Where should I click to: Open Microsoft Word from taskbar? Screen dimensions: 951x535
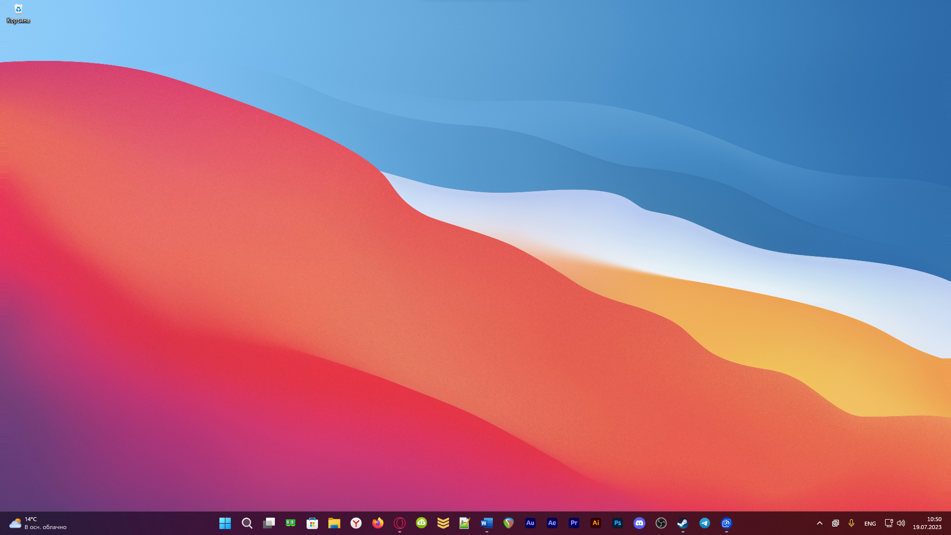click(486, 523)
